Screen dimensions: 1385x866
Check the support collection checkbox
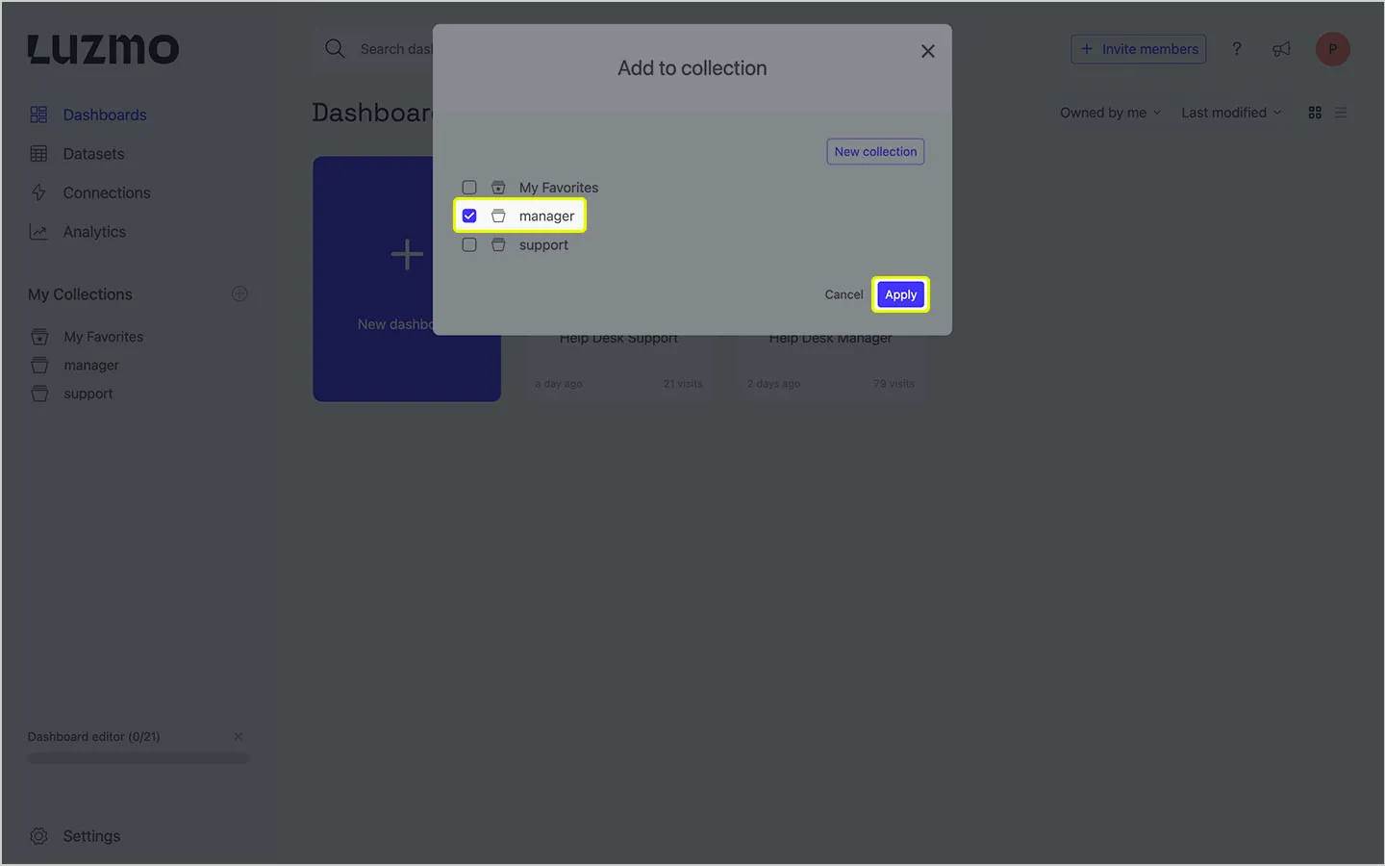469,245
